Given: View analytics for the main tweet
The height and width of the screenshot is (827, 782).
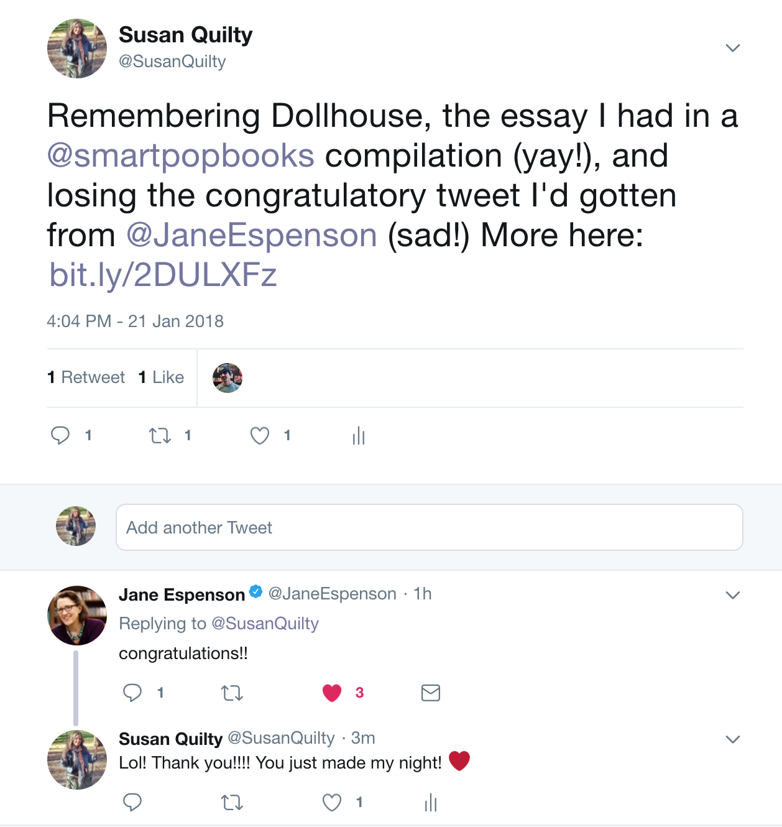Looking at the screenshot, I should pos(359,436).
